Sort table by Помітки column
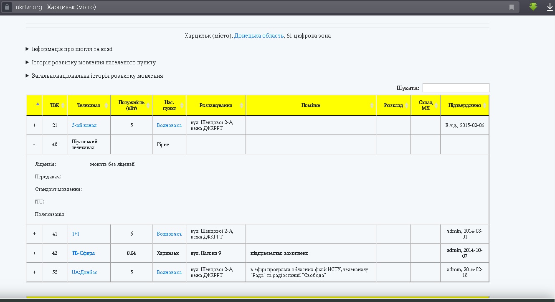The image size is (555, 302). click(311, 105)
